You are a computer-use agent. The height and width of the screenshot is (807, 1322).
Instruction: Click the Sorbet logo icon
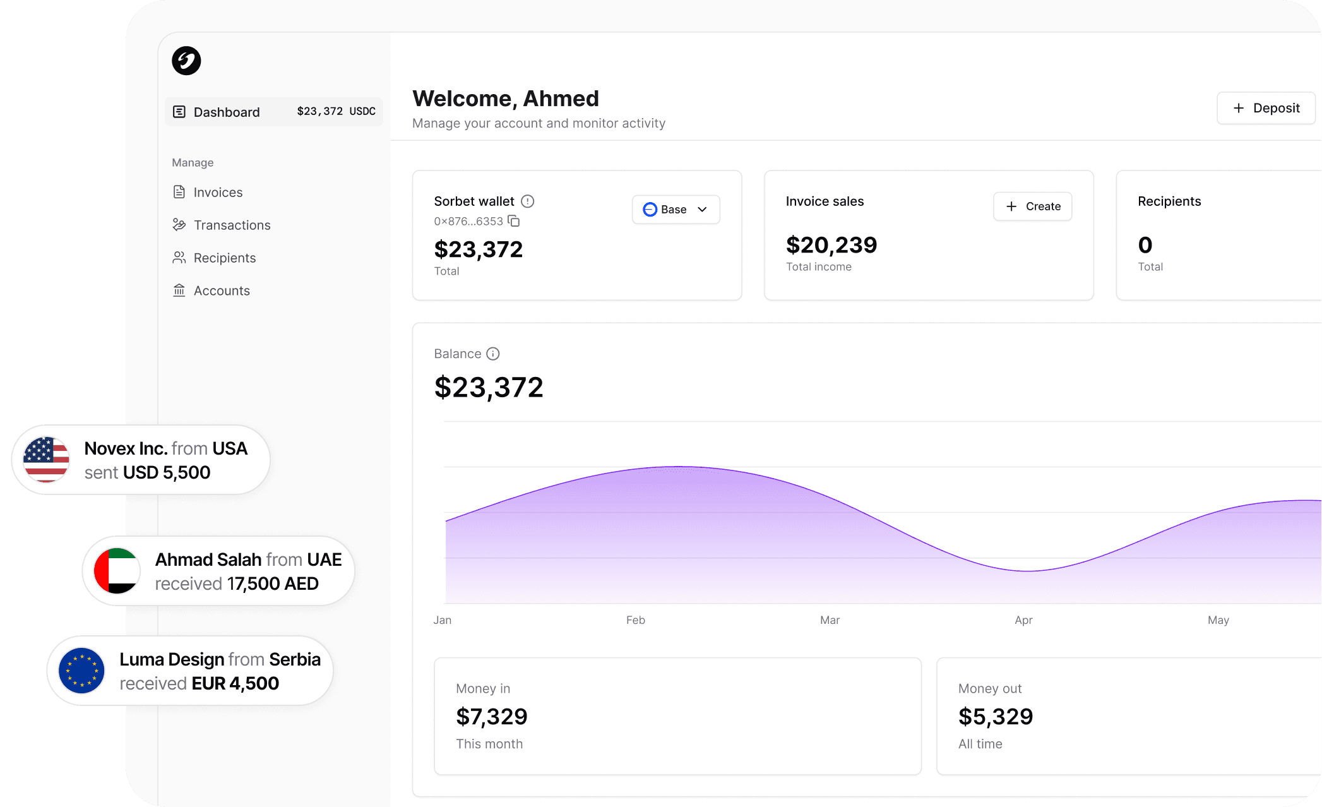click(x=186, y=61)
